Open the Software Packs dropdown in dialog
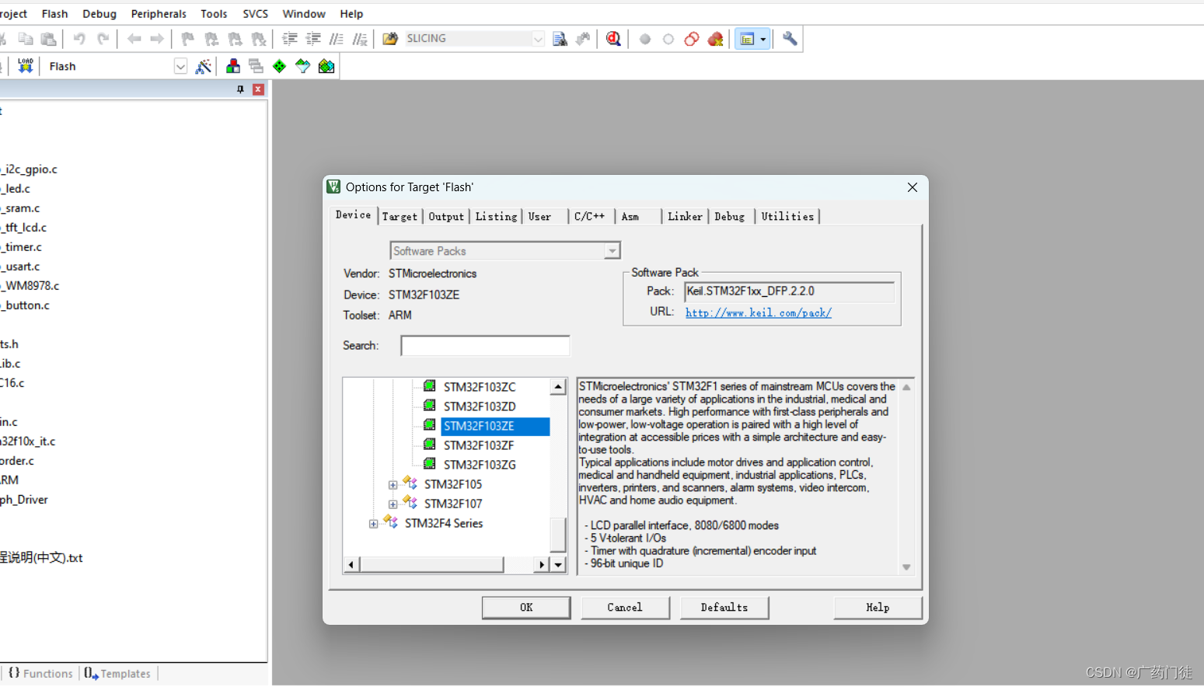The width and height of the screenshot is (1204, 687). click(x=612, y=251)
